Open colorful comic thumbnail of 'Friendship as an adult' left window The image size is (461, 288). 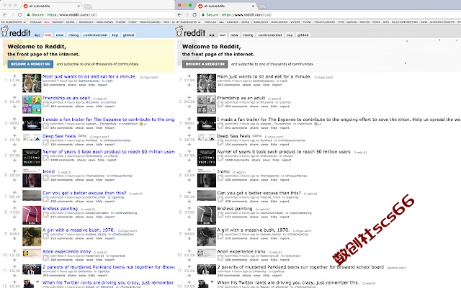[x=32, y=104]
